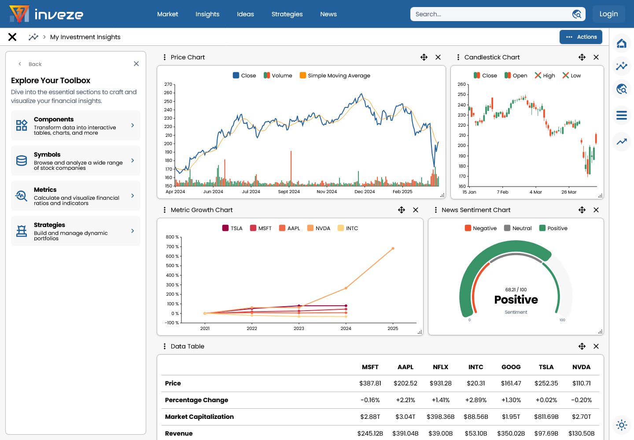Click the Candlestick Chart move handle icon
The width and height of the screenshot is (634, 440).
pos(582,57)
